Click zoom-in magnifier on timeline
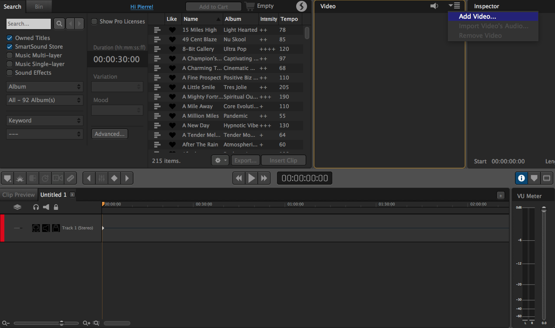This screenshot has width=555, height=328. (86, 323)
